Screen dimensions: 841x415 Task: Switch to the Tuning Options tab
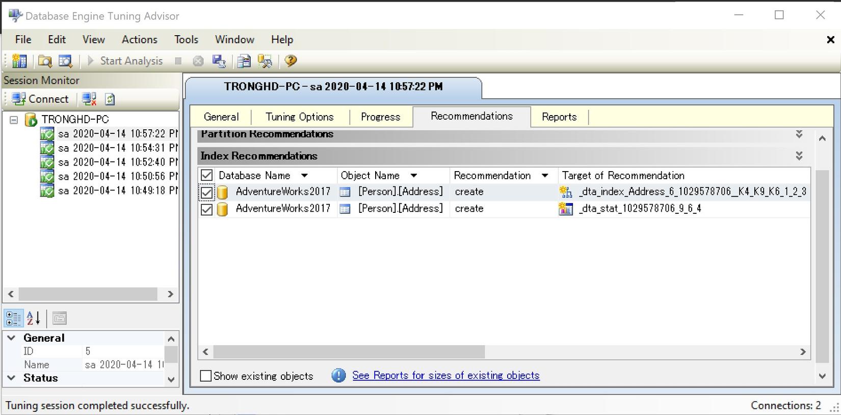coord(300,117)
